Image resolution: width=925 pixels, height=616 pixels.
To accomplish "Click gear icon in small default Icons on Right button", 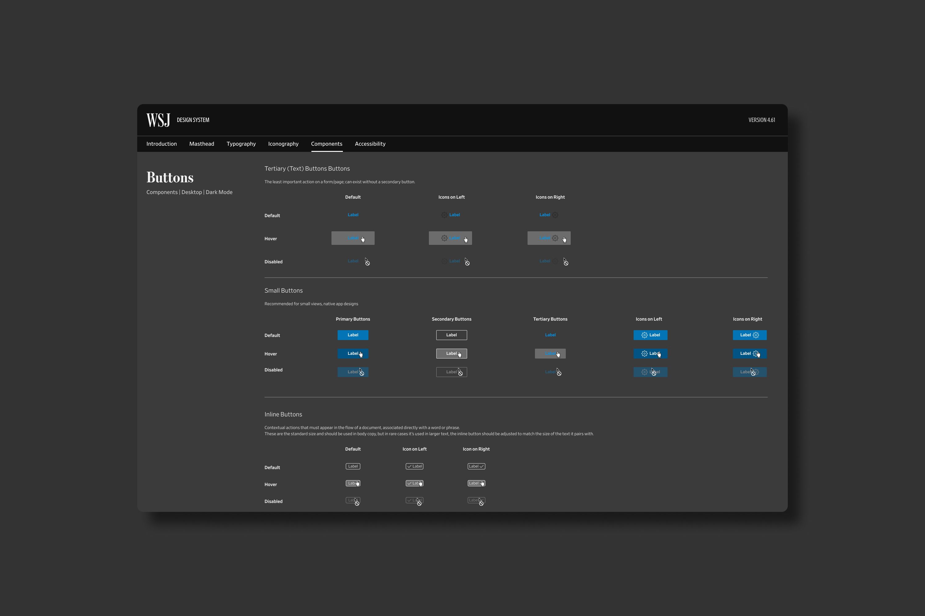I will [x=755, y=335].
